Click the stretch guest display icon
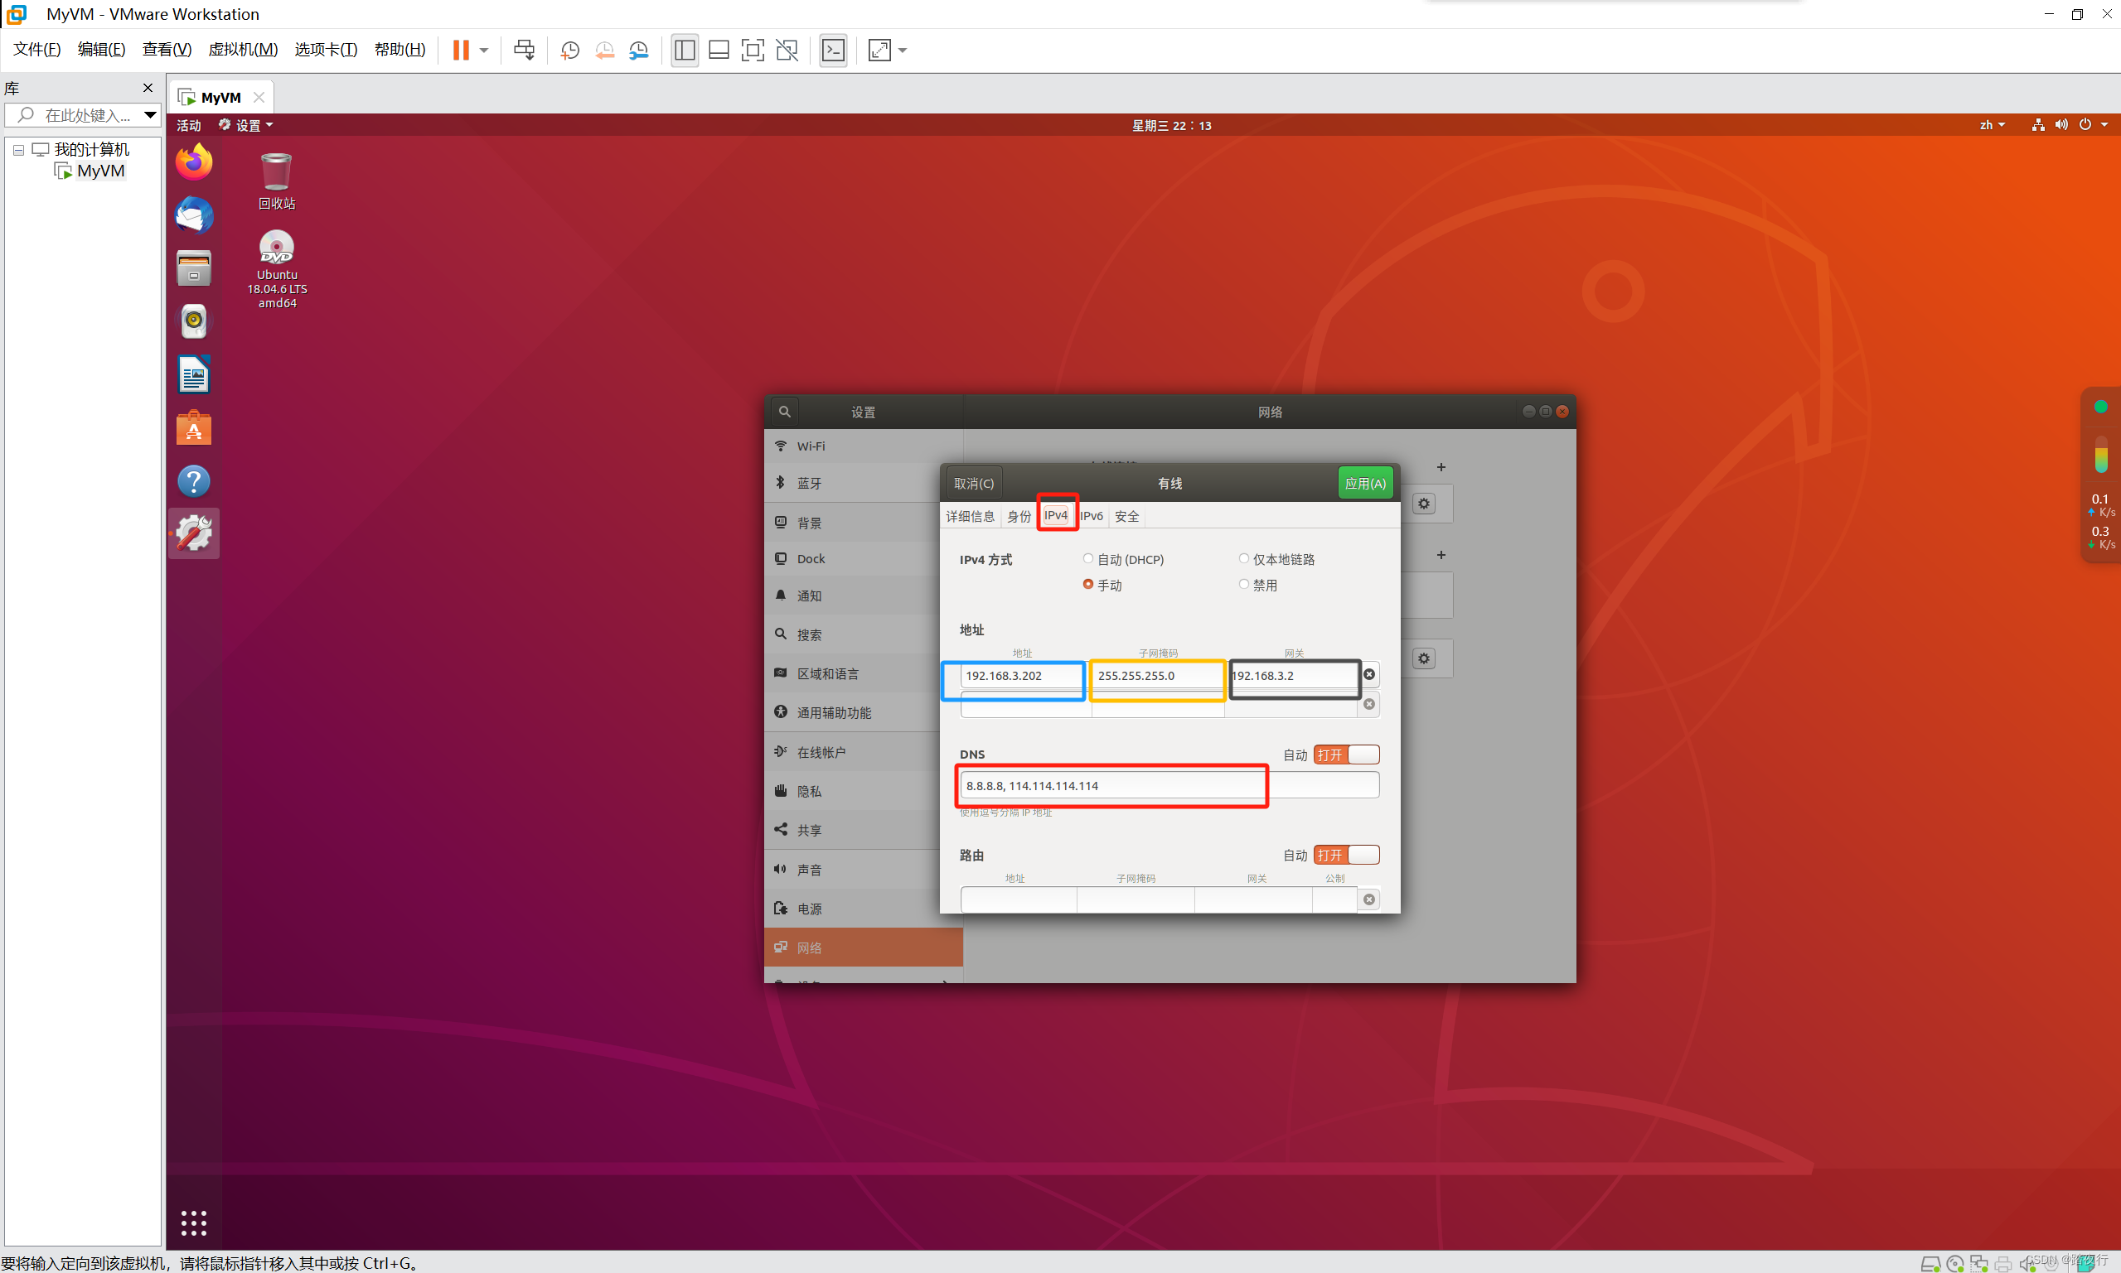Viewport: 2121px width, 1273px height. pyautogui.click(x=879, y=50)
